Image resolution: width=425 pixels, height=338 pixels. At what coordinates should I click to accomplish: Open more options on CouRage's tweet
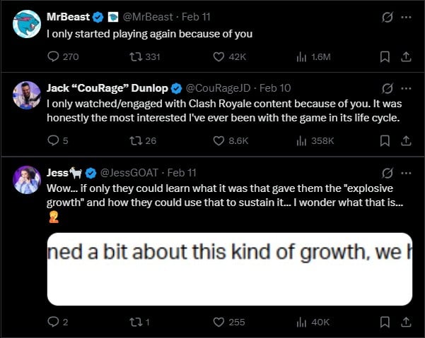pyautogui.click(x=405, y=88)
